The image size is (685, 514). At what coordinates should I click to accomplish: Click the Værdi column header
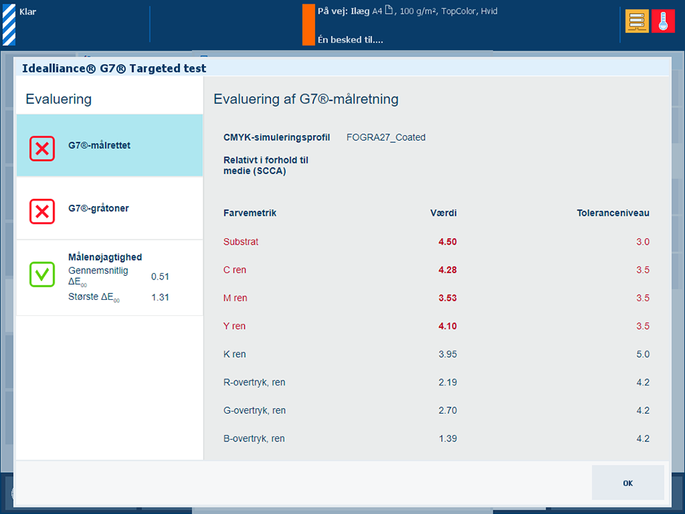click(x=443, y=213)
